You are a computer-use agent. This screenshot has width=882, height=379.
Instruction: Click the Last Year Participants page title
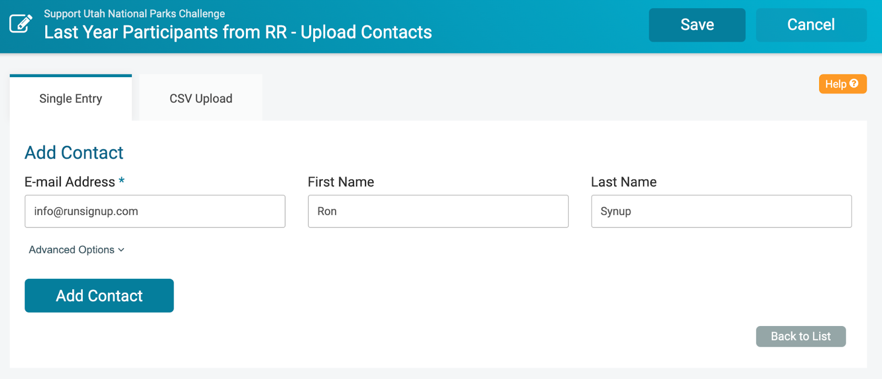tap(238, 32)
